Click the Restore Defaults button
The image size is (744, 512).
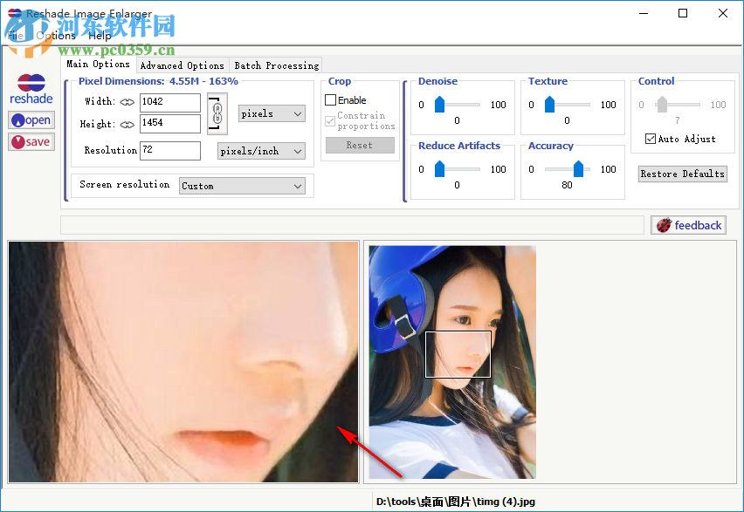pyautogui.click(x=682, y=174)
